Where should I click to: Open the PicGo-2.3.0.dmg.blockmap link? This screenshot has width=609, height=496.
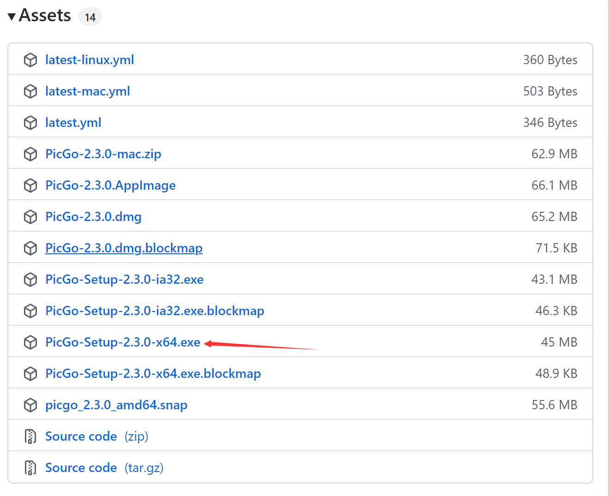pyautogui.click(x=124, y=248)
